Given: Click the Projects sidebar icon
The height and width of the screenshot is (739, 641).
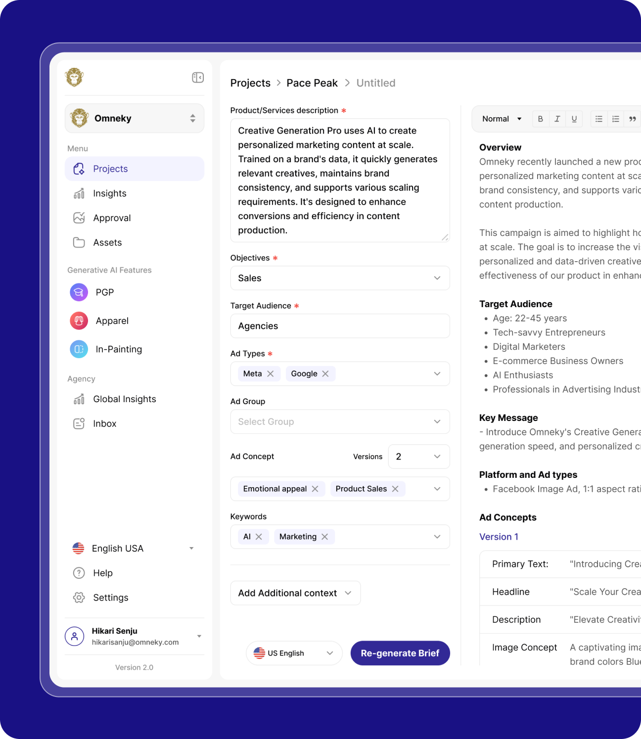Looking at the screenshot, I should (79, 169).
